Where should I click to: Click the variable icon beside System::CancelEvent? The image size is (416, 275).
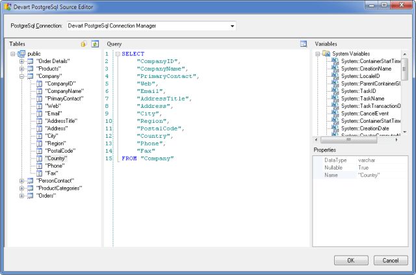point(335,113)
